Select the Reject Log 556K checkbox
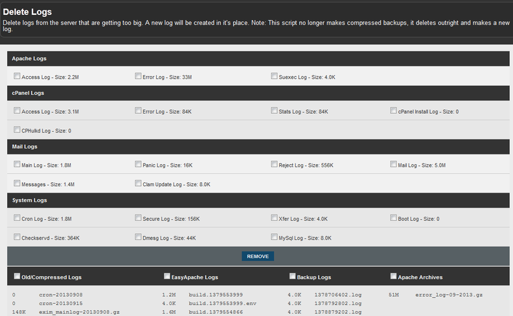The height and width of the screenshot is (316, 513). click(275, 164)
